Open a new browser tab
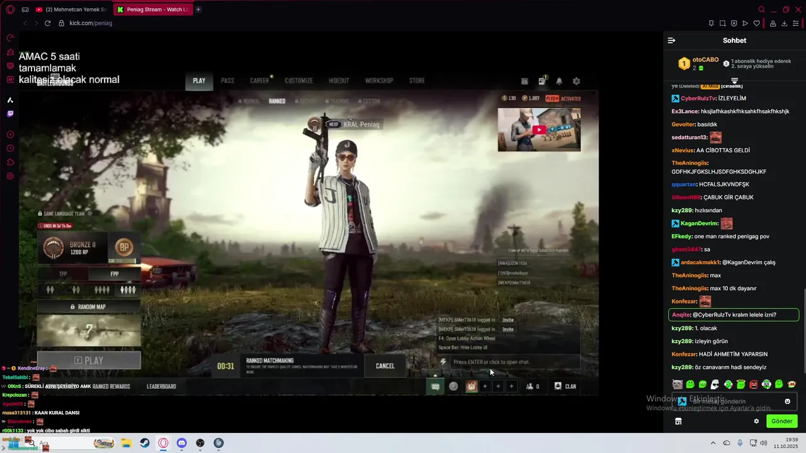This screenshot has height=453, width=806. 198,9
